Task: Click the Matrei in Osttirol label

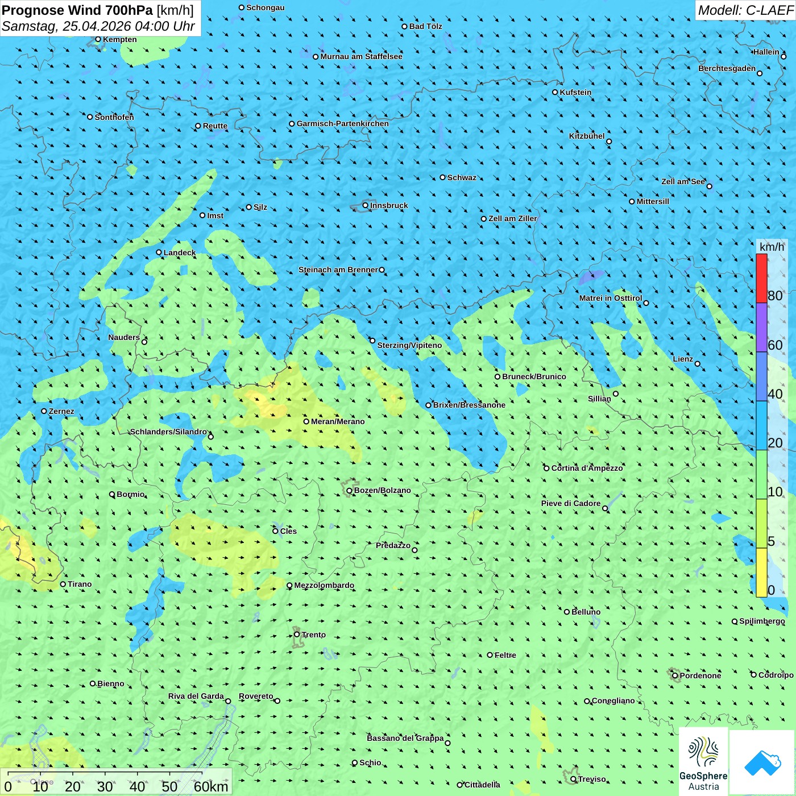Action: (611, 298)
